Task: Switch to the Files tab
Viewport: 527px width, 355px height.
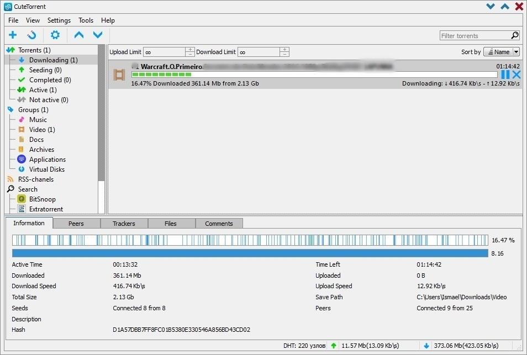Action: [x=171, y=224]
